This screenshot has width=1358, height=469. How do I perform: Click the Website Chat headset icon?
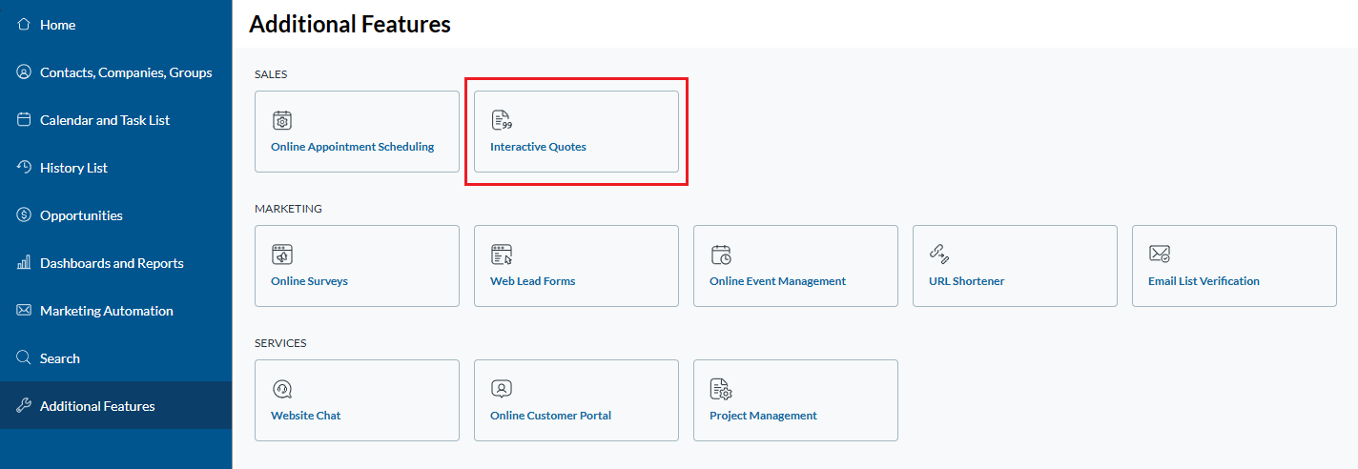(281, 389)
